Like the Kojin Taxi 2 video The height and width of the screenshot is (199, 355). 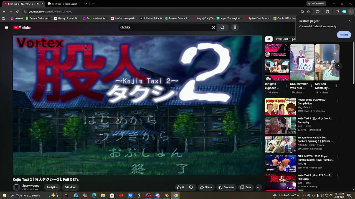click(180, 187)
